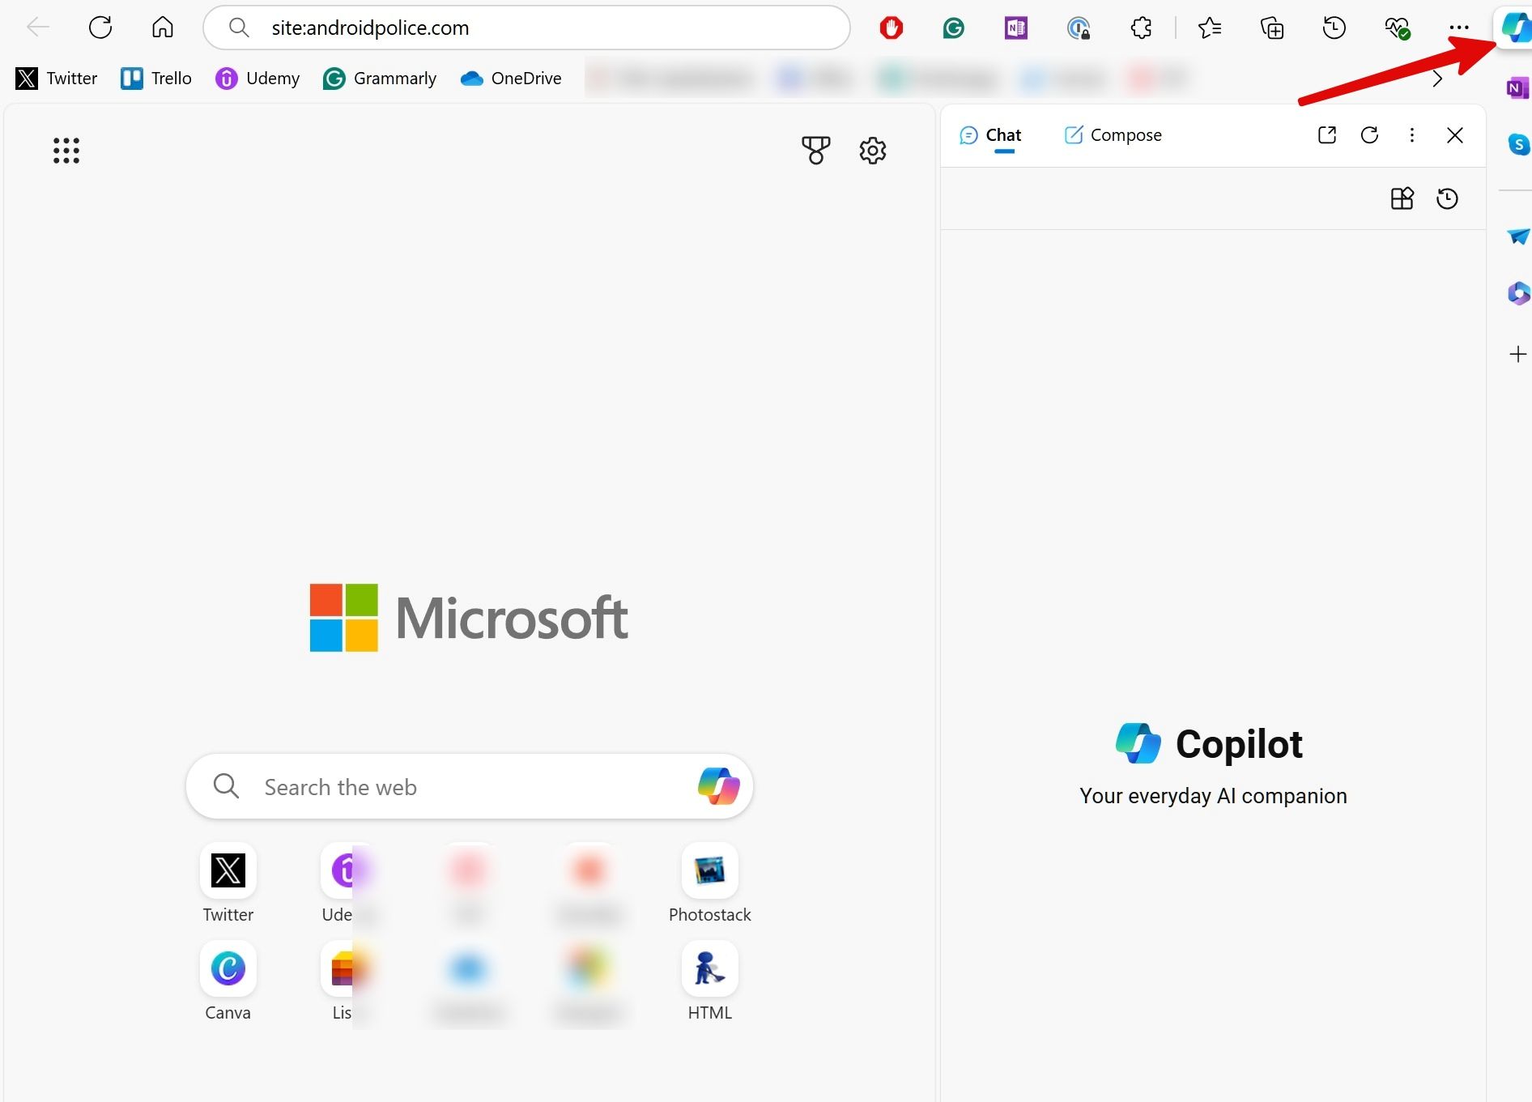Viewport: 1532px width, 1102px height.
Task: Open Copilot chat history icon
Action: (1447, 198)
